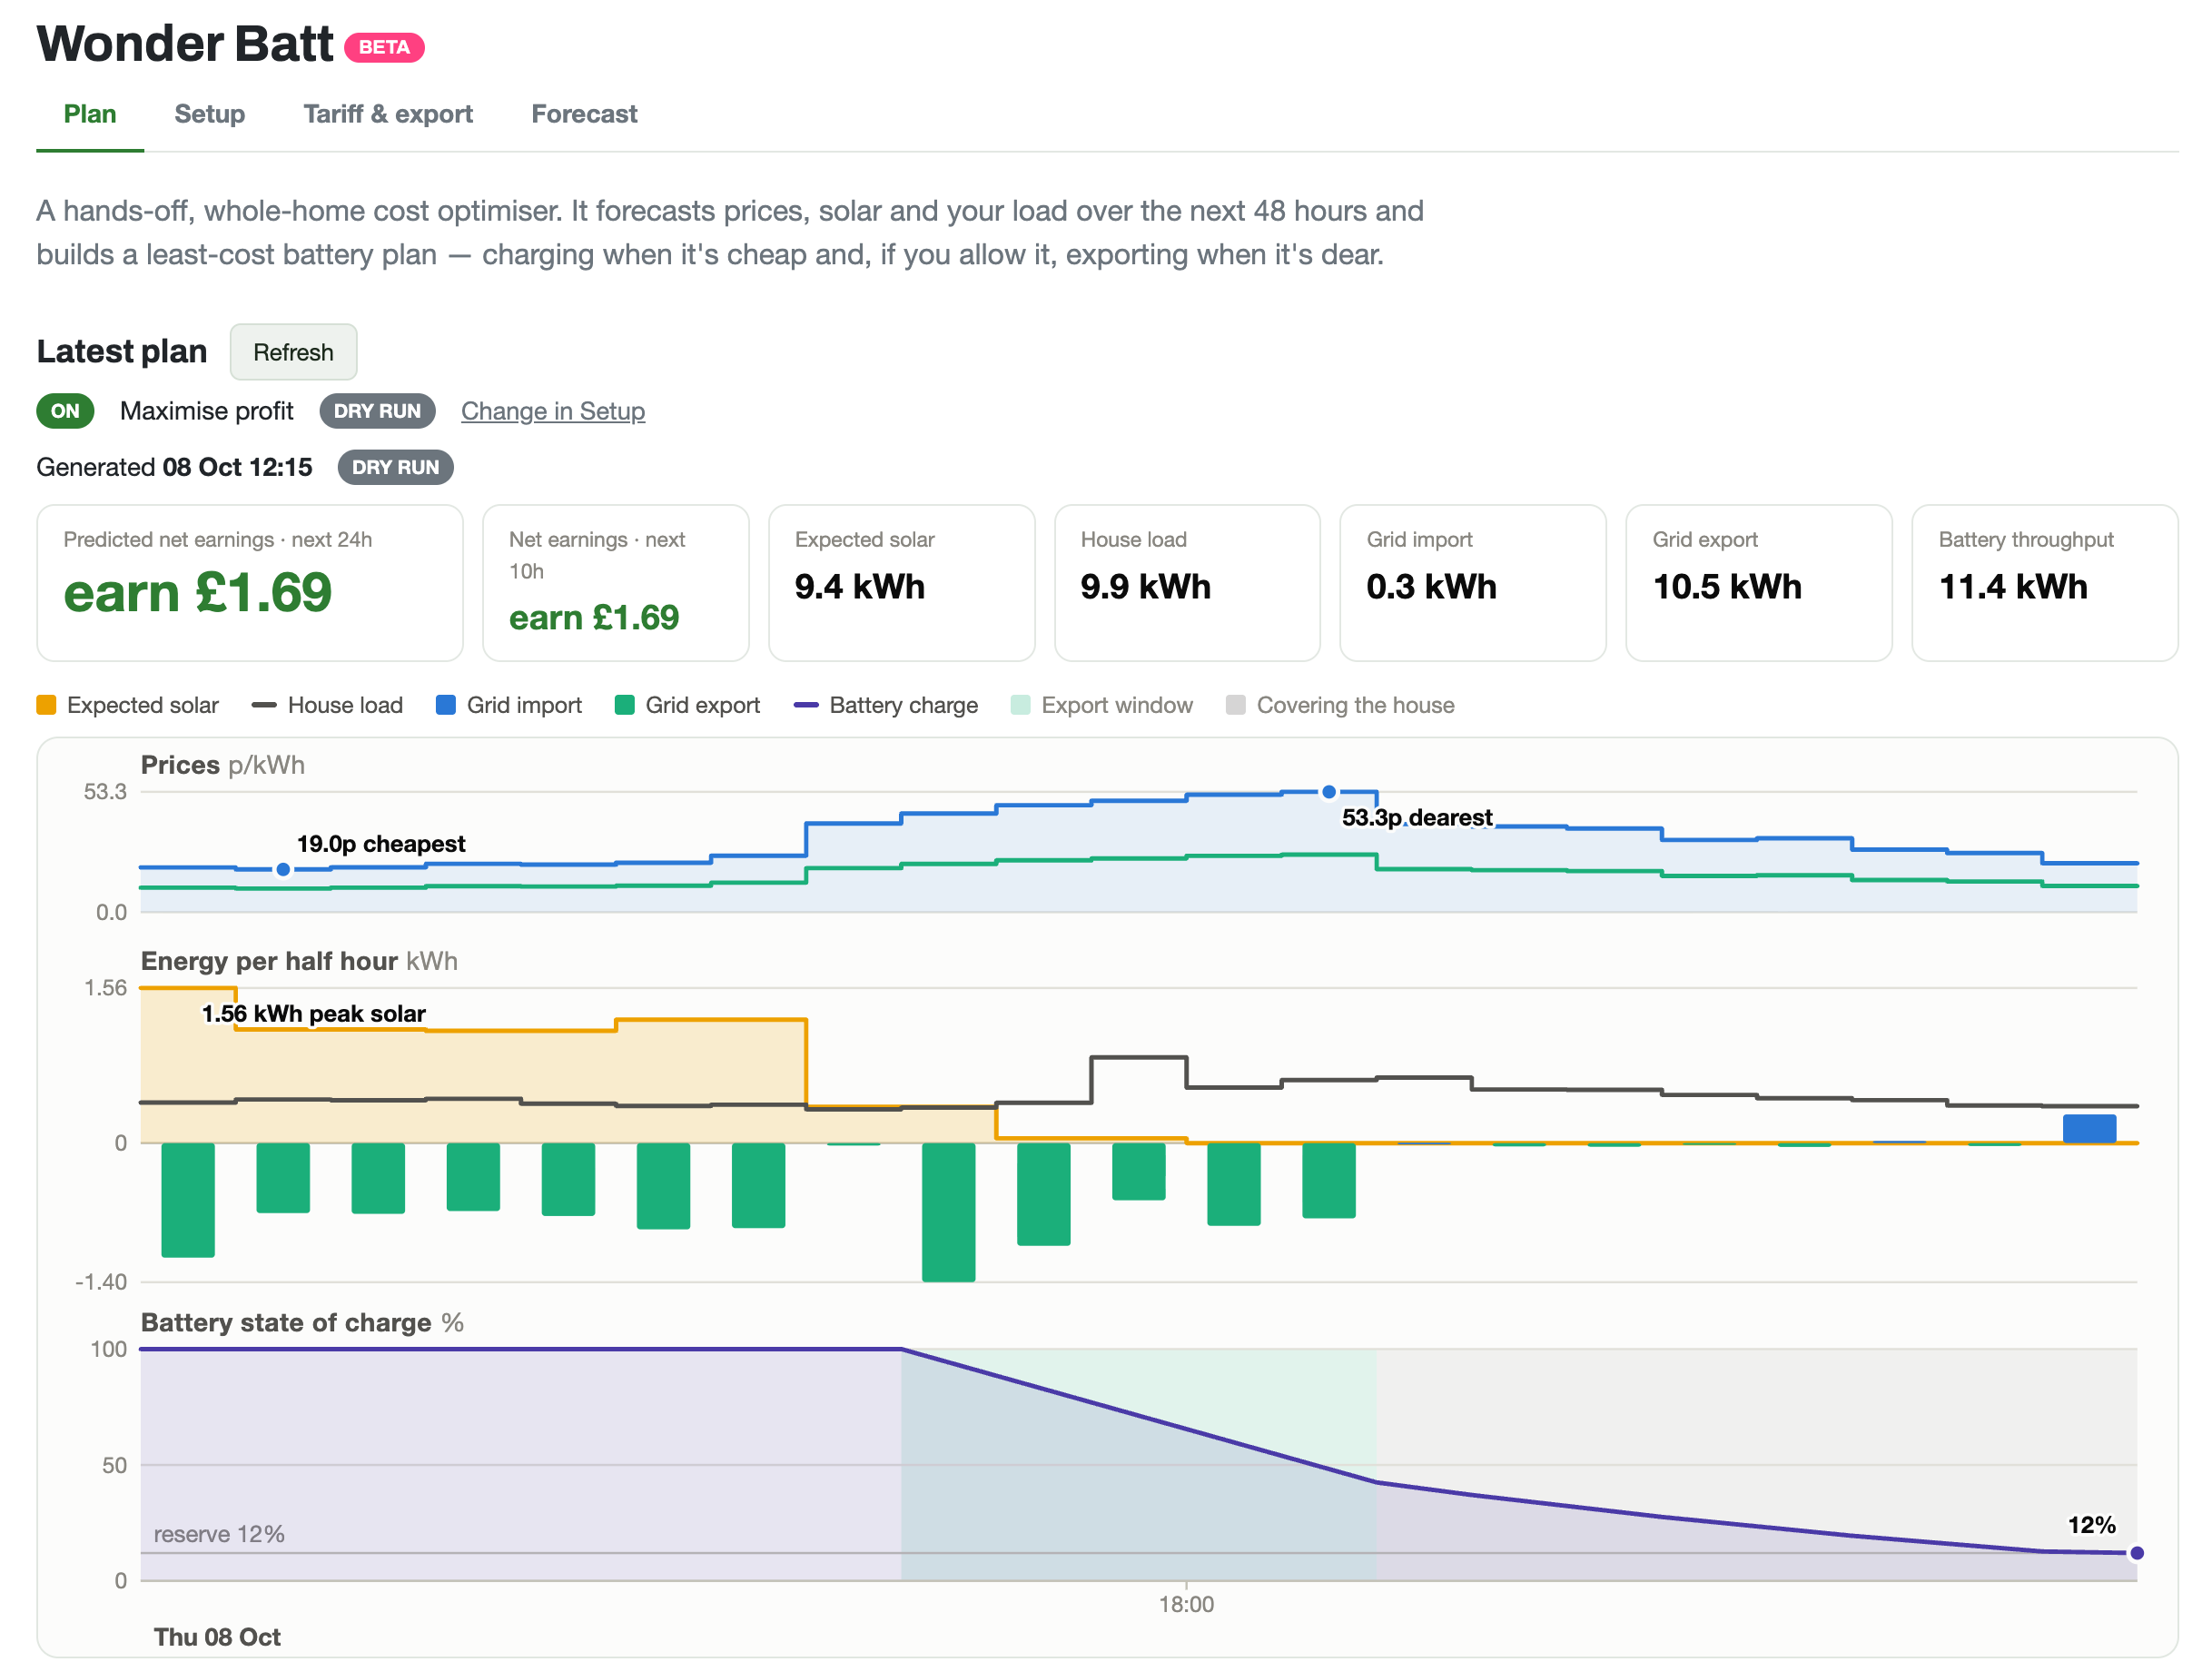Click the 12% battery end-point marker dot
This screenshot has width=2212, height=1662.
(2137, 1553)
